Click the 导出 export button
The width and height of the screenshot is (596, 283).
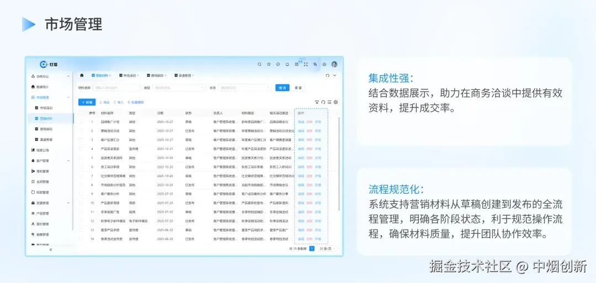pos(104,102)
